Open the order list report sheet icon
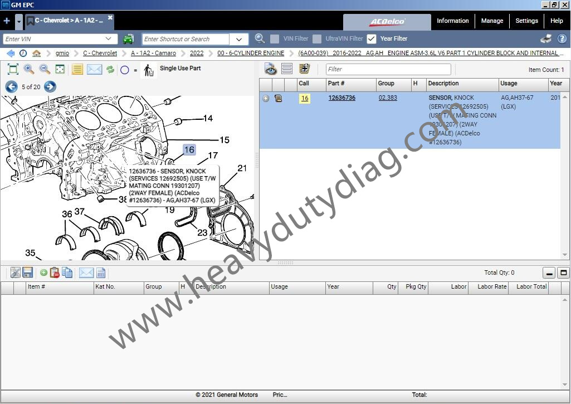The image size is (571, 404). [x=101, y=273]
